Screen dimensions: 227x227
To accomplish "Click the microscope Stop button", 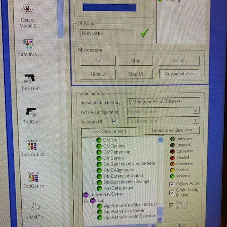I will coord(136,61).
